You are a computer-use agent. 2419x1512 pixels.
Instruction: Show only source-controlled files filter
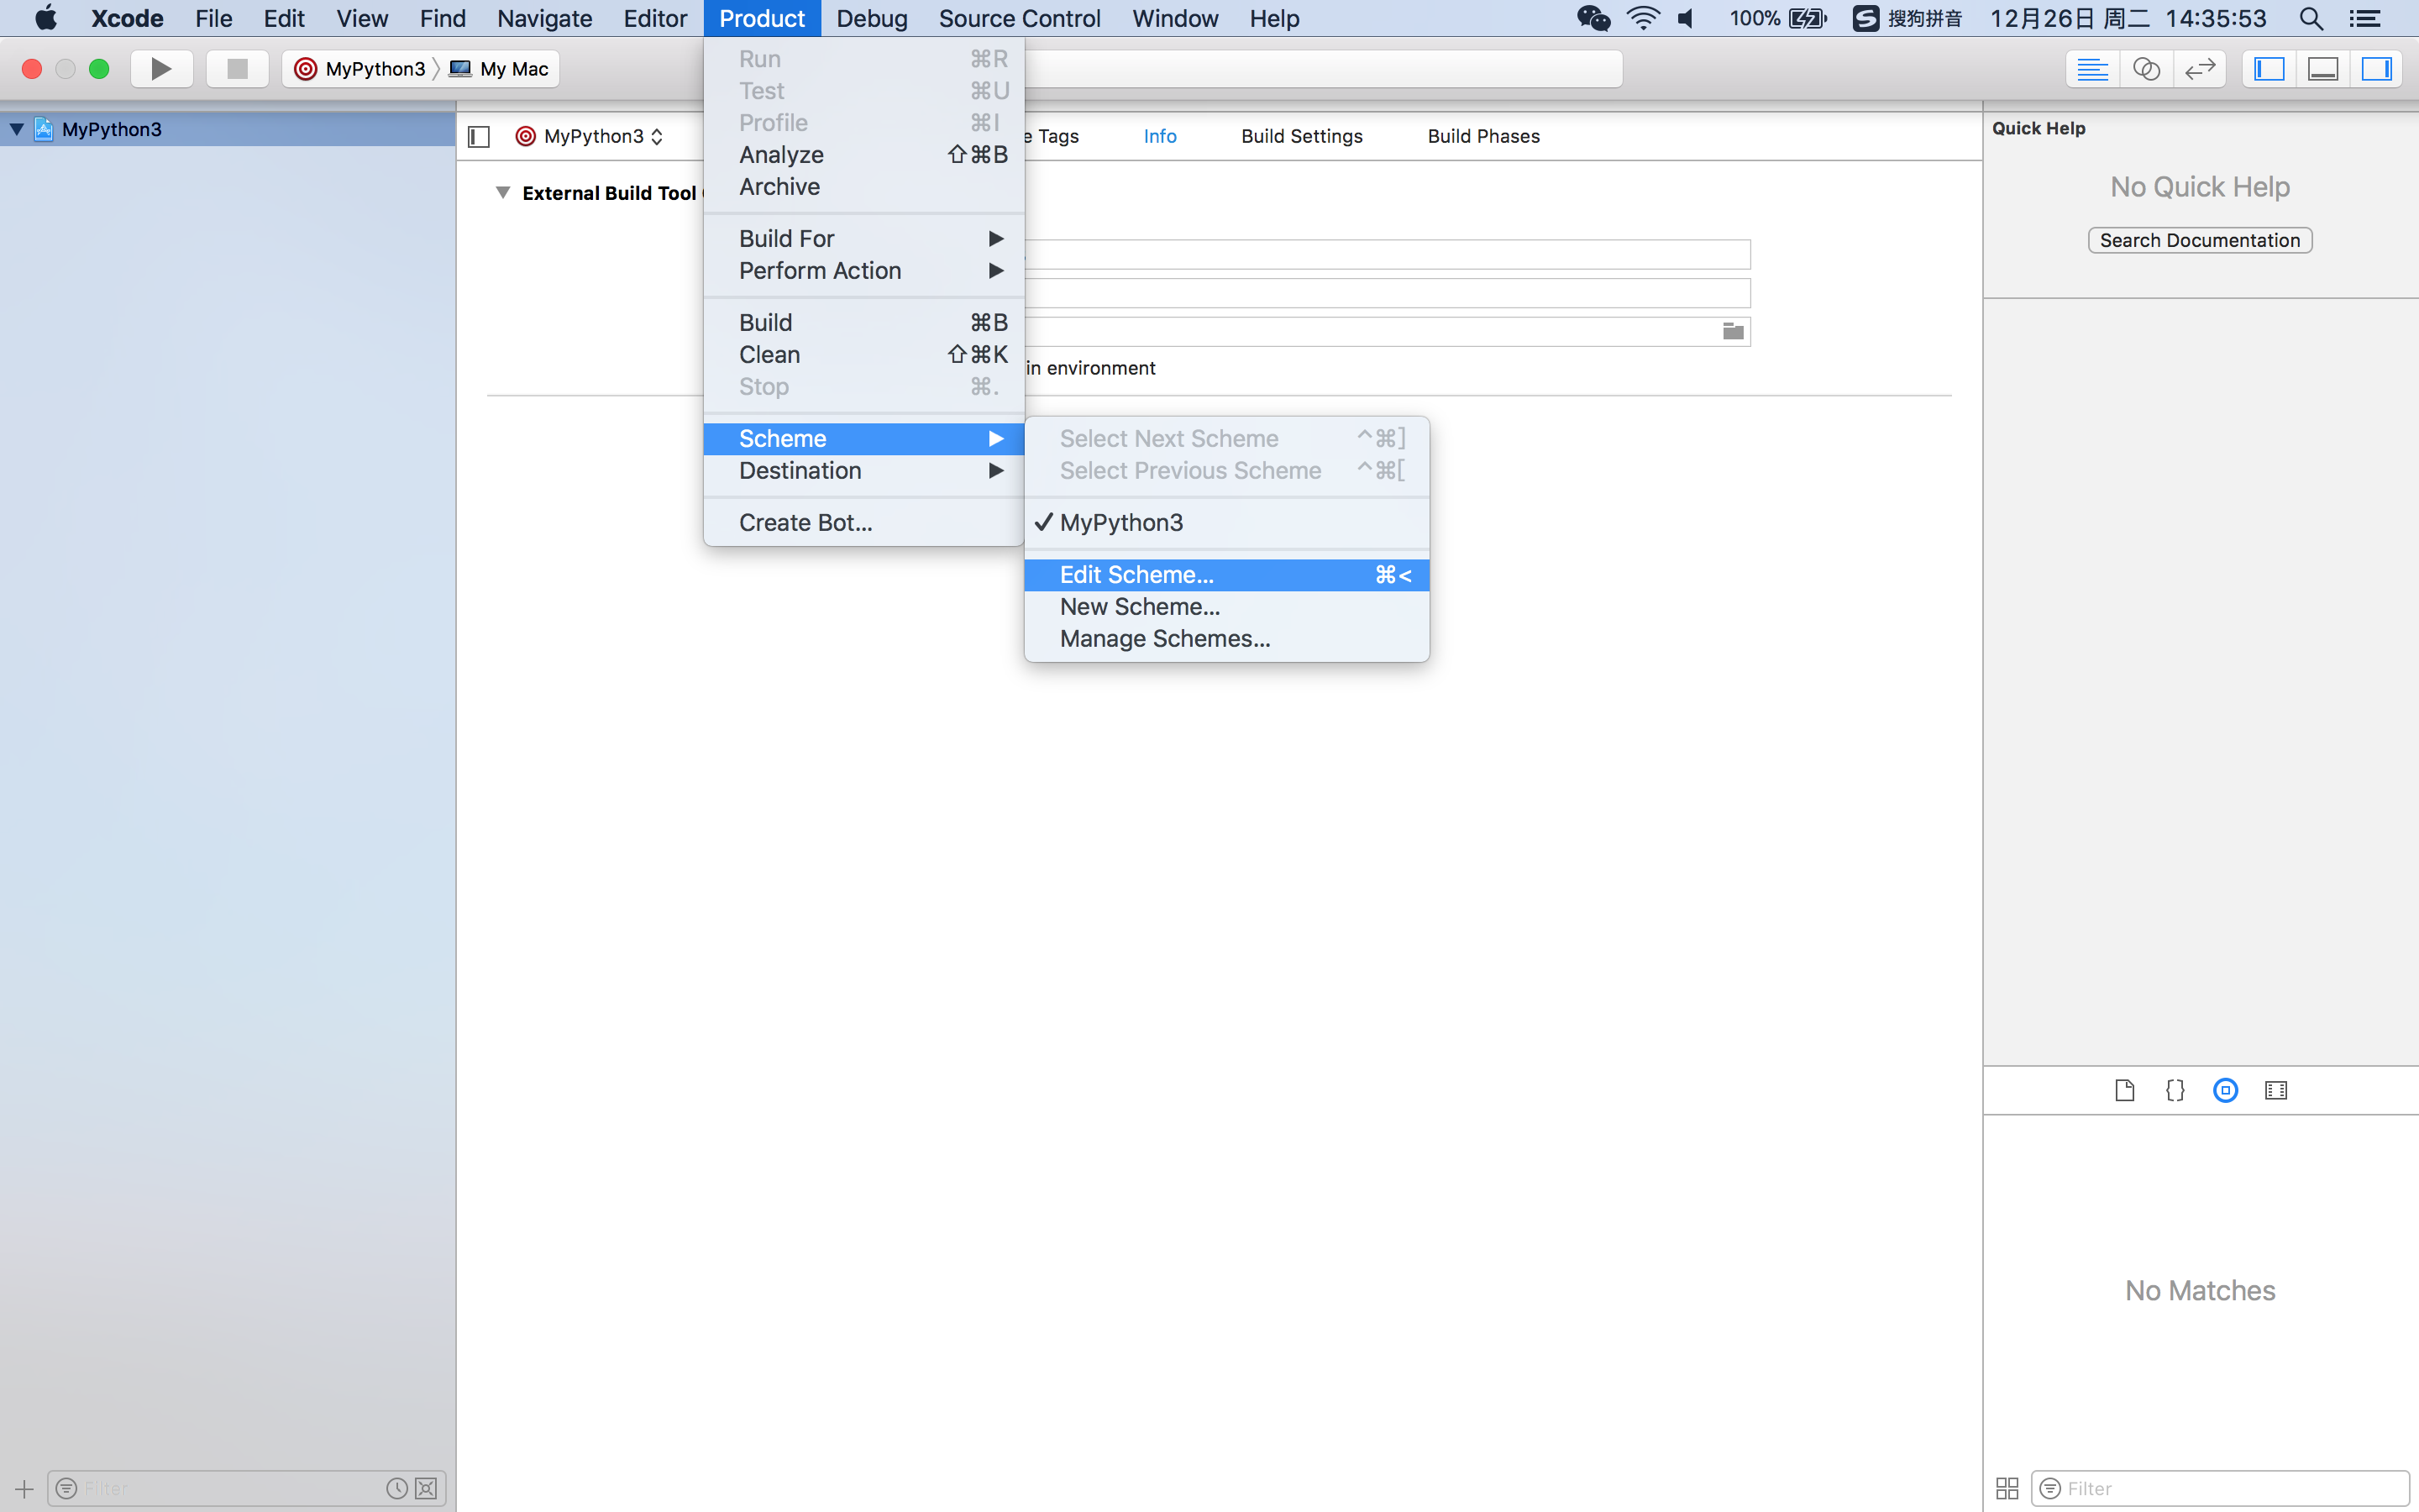tap(426, 1488)
